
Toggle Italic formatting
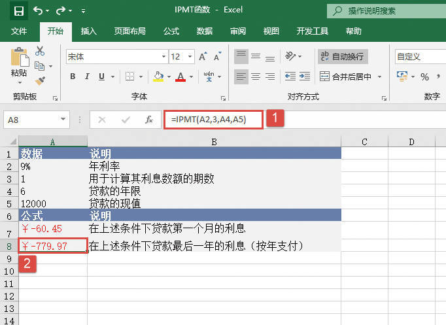pos(88,77)
